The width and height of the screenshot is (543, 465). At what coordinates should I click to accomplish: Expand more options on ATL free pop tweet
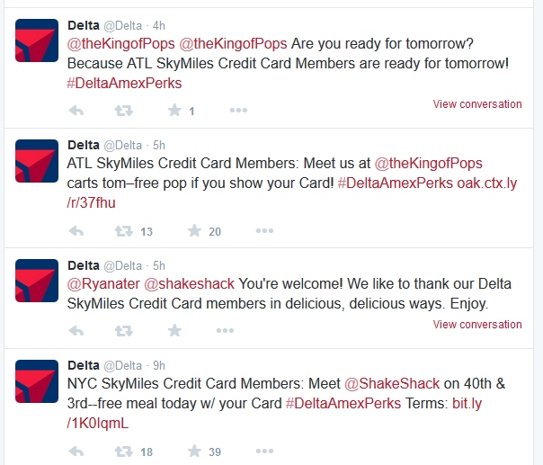[x=263, y=230]
